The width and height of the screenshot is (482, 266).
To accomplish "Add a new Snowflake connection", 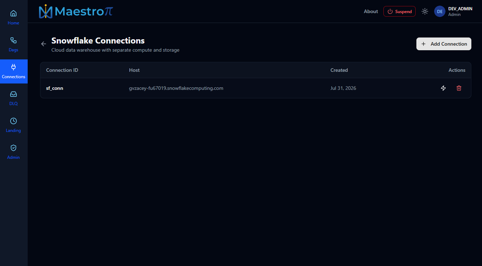I will [444, 44].
